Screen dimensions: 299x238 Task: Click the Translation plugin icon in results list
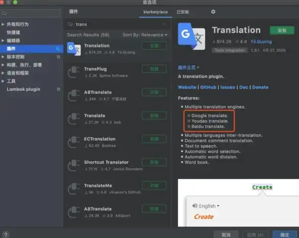pos(74,49)
